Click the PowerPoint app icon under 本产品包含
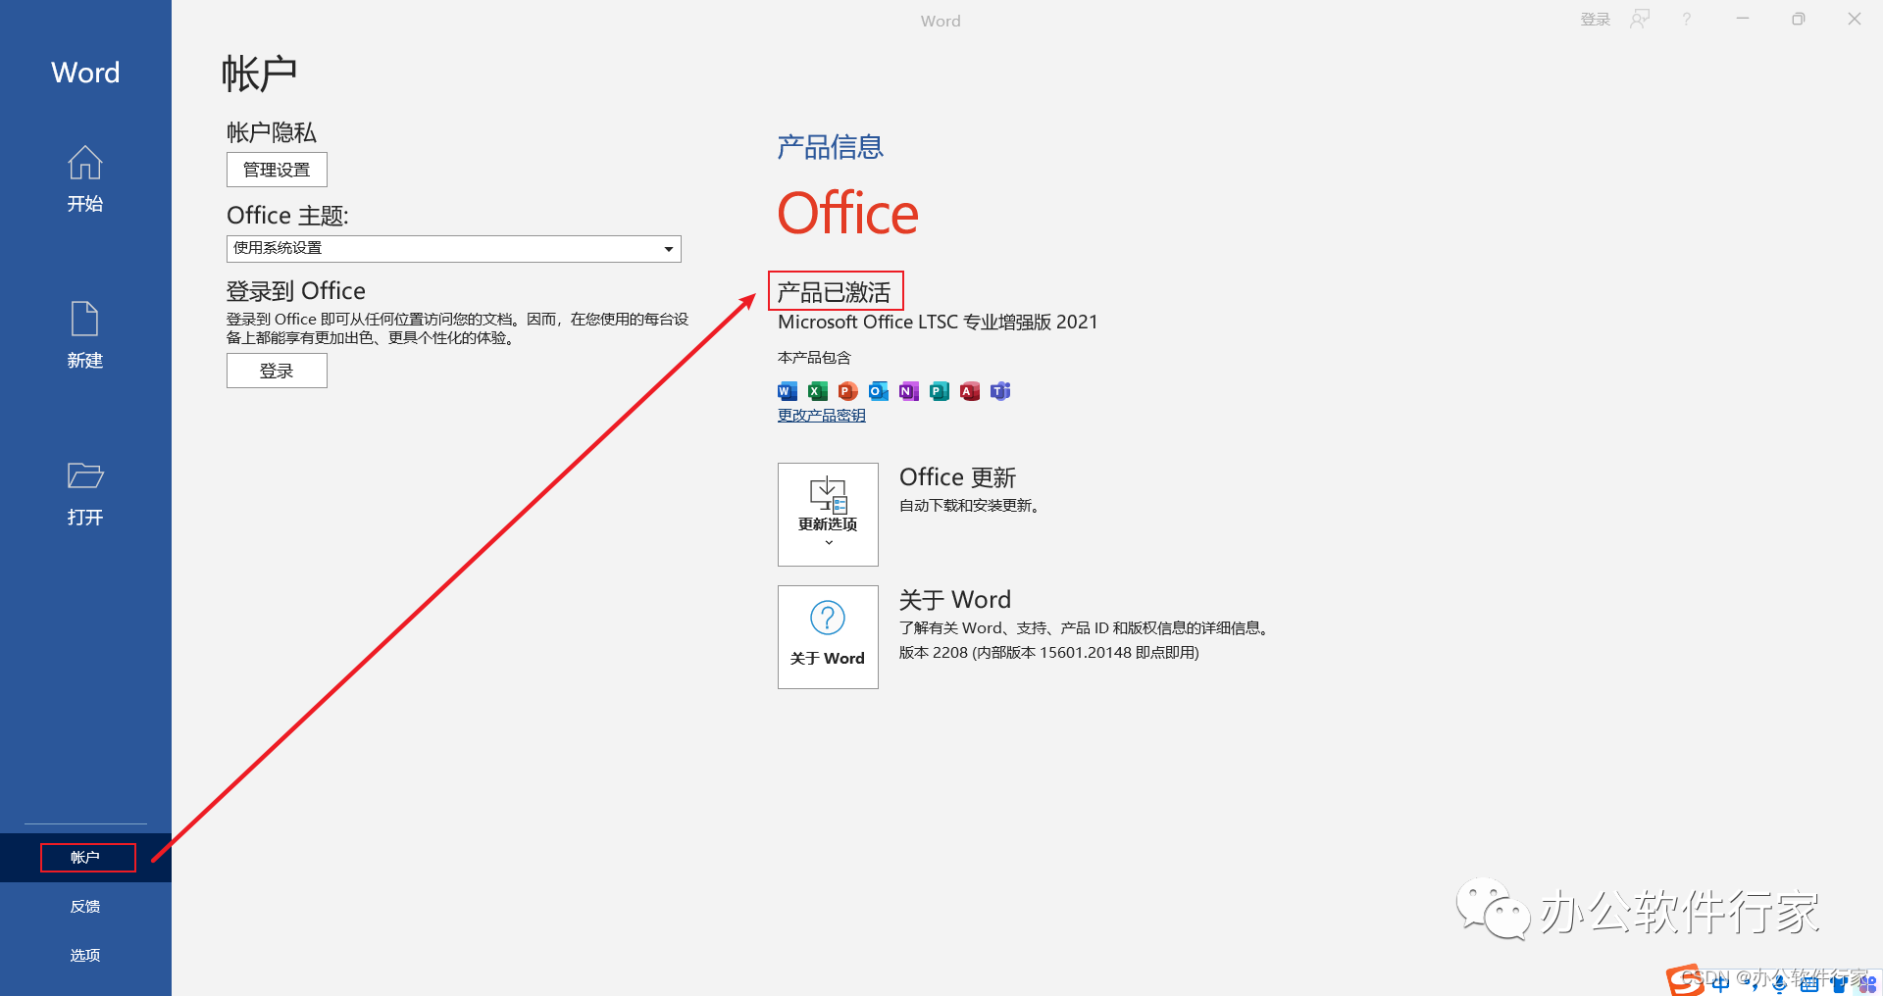 point(848,391)
